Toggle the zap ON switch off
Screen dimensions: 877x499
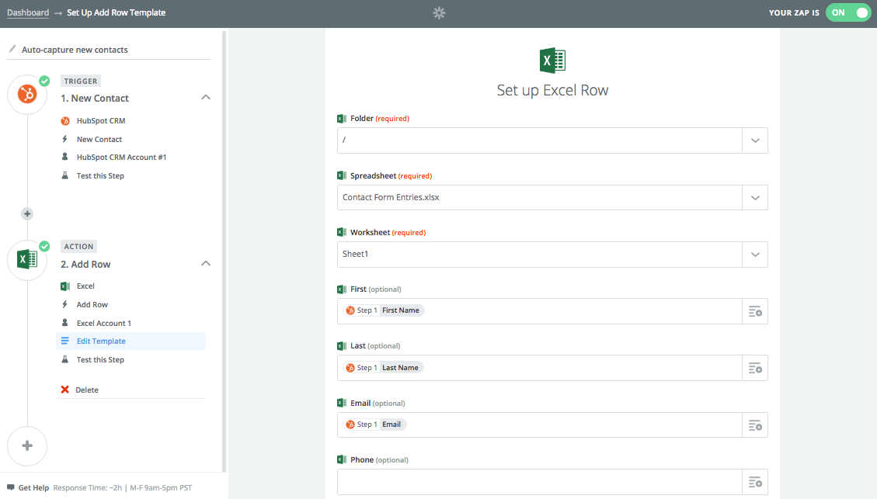848,13
